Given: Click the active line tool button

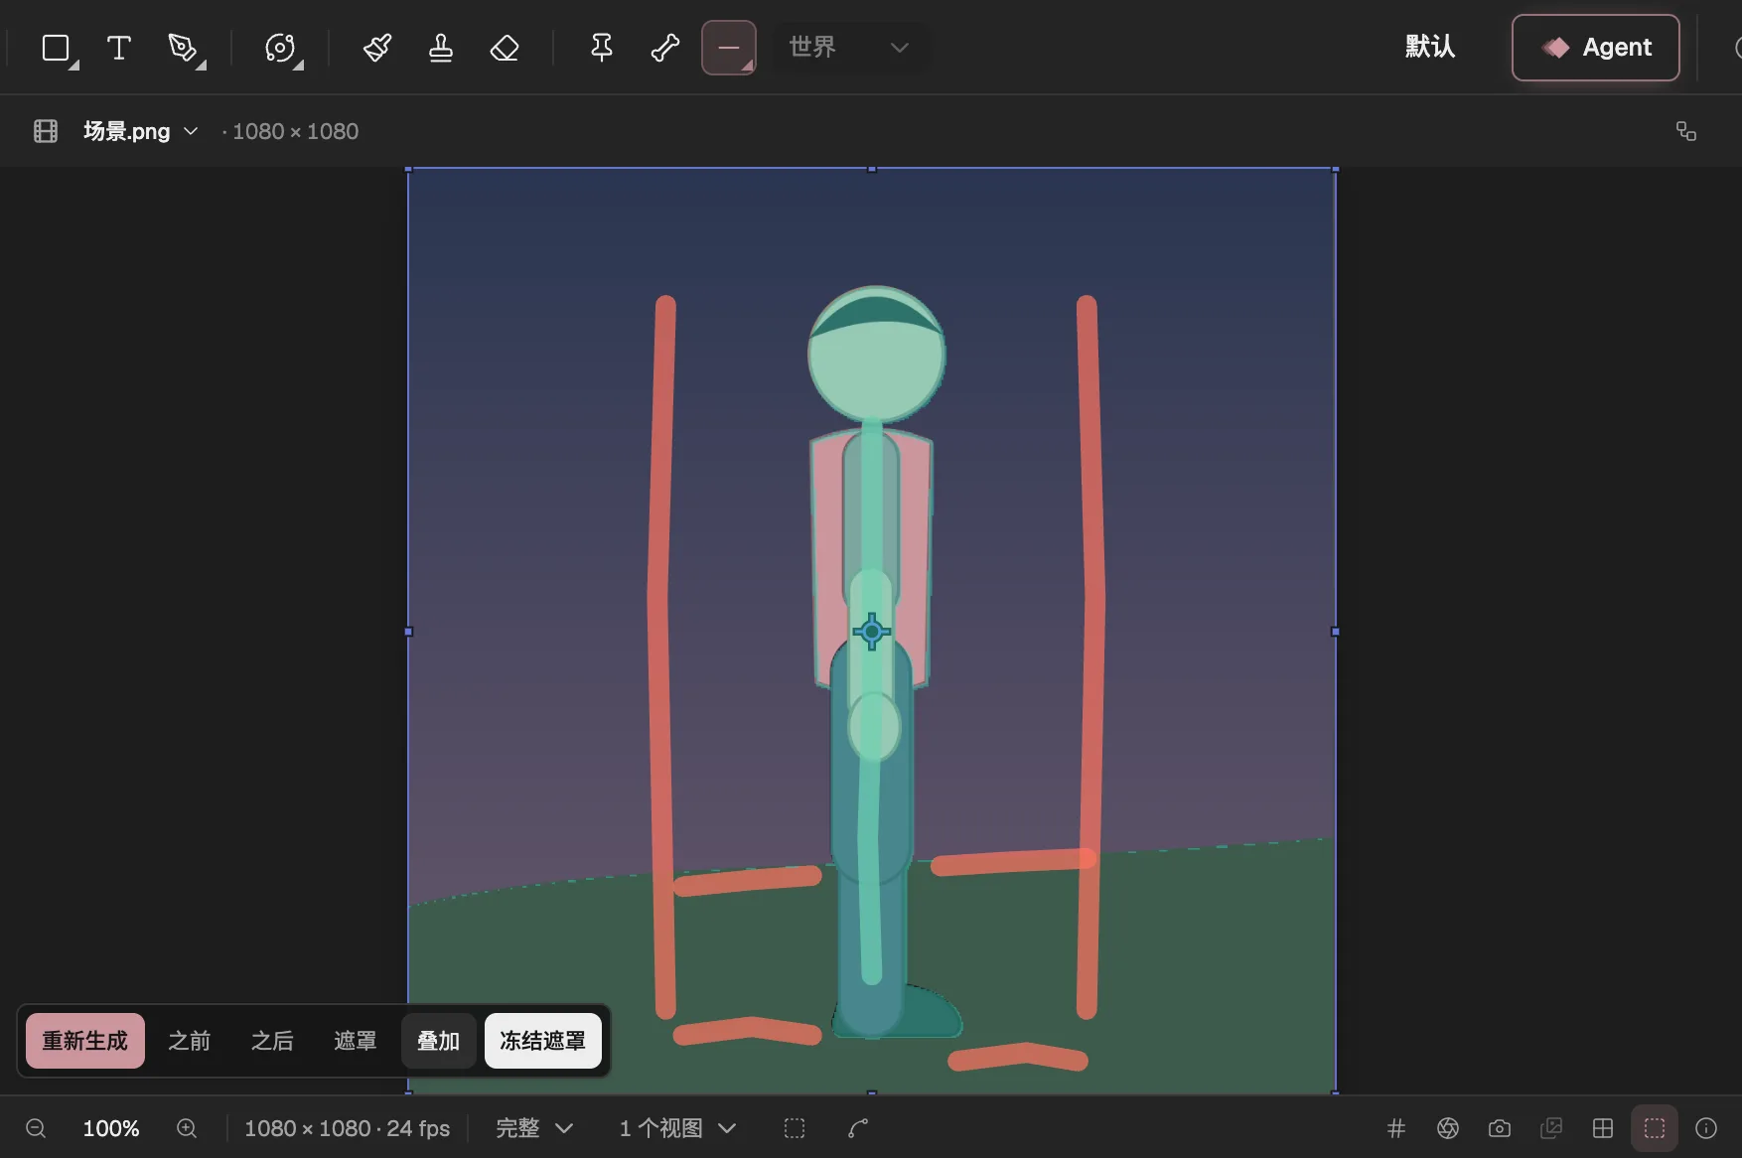Looking at the screenshot, I should (x=729, y=48).
